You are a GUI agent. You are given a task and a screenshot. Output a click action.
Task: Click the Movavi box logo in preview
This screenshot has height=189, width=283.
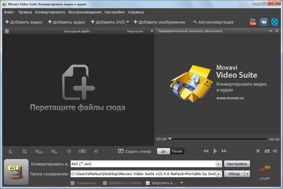click(x=191, y=84)
